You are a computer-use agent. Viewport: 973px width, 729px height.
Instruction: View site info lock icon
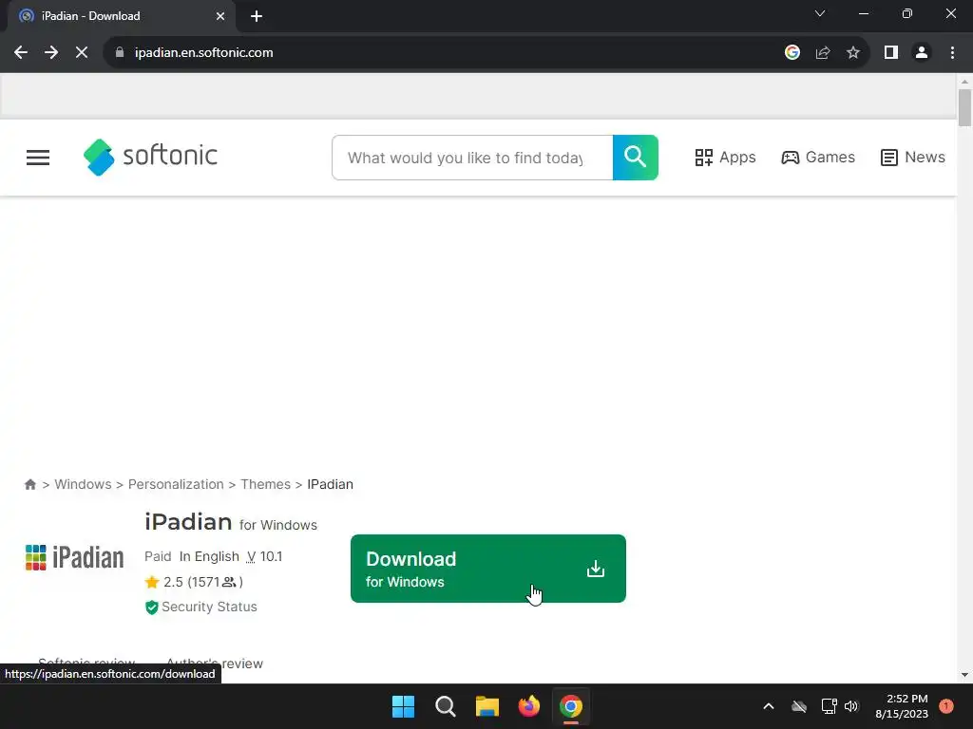pyautogui.click(x=120, y=53)
